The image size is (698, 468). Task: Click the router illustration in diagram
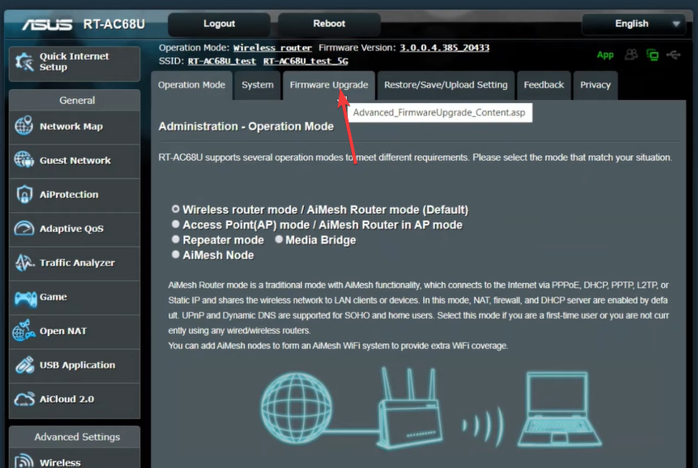(411, 407)
